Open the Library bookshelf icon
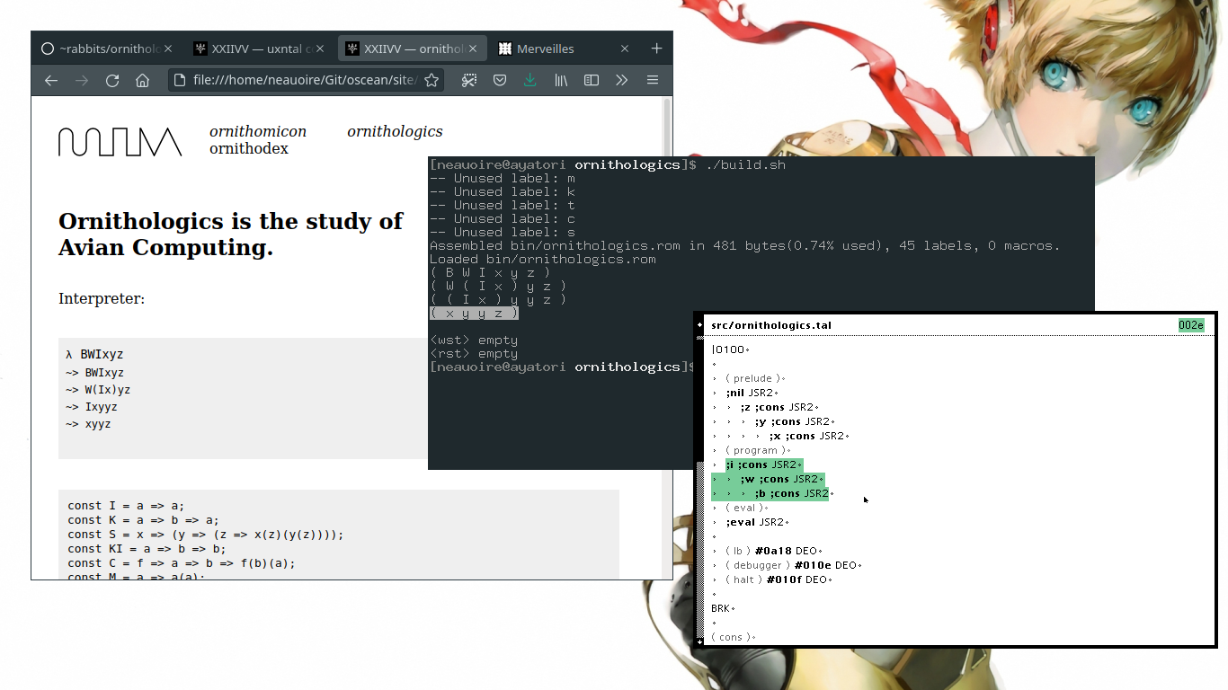 pyautogui.click(x=561, y=81)
